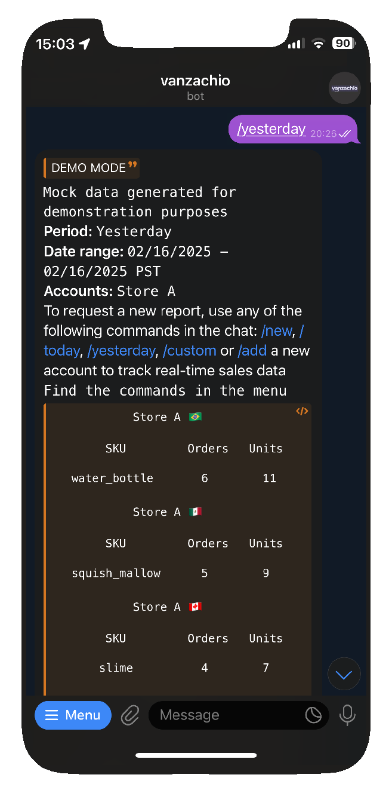Tap the /today command link
This screenshot has height=793, width=392.
tap(61, 350)
